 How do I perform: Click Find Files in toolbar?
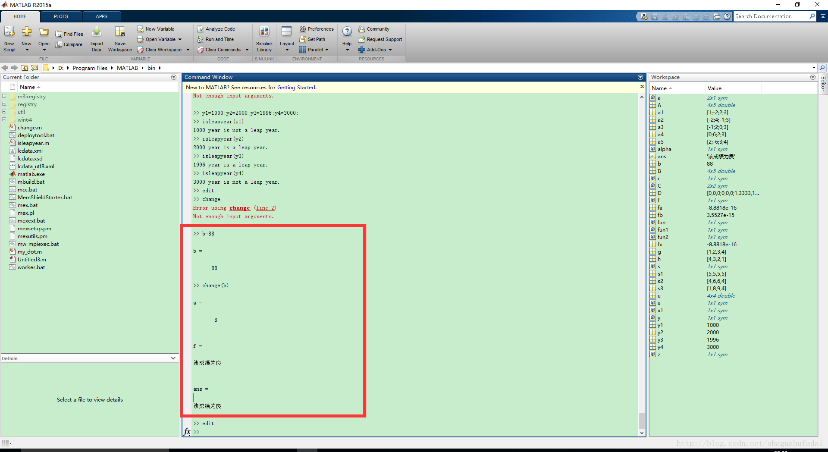click(x=69, y=34)
